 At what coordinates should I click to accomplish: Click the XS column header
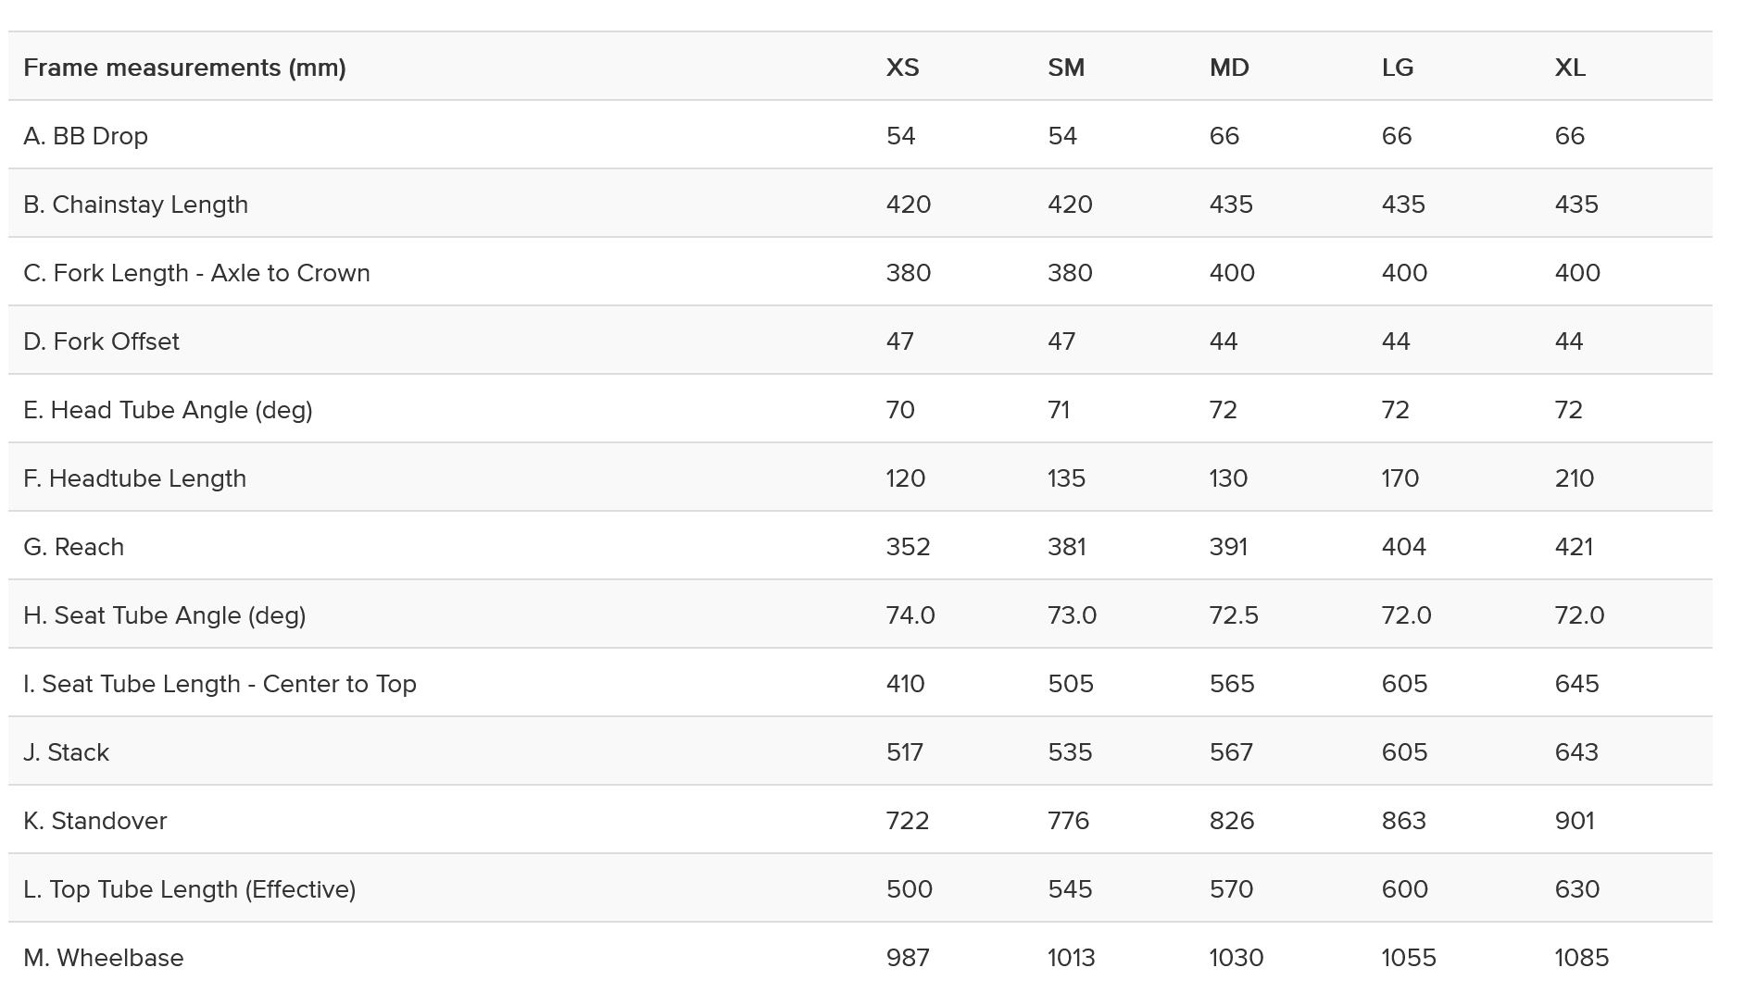point(902,68)
